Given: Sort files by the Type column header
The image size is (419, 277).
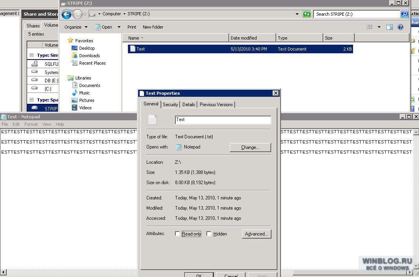Looking at the screenshot, I should tap(299, 38).
